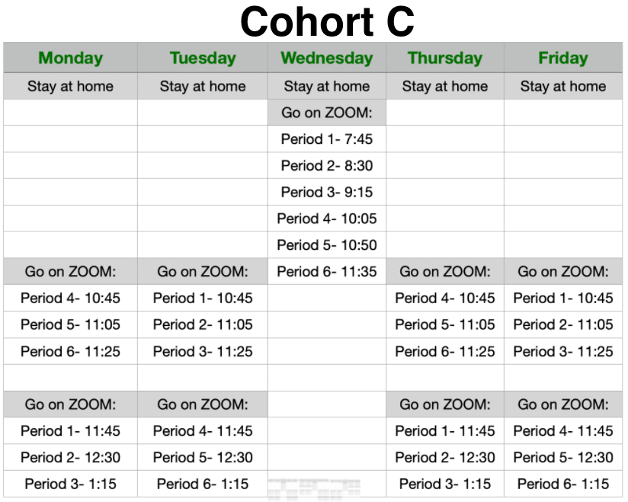Select the Wednesday column header
628x502 pixels.
[327, 58]
